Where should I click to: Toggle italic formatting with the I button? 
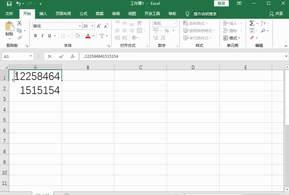42,35
